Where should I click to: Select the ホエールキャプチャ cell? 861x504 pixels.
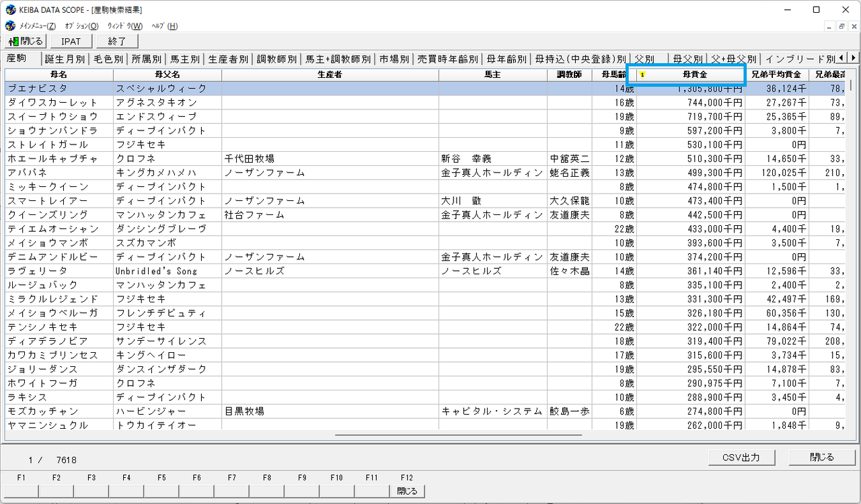tap(59, 159)
